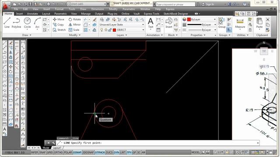Open the Express Tools ribbon tab
280x157 pixels.
coord(151,14)
